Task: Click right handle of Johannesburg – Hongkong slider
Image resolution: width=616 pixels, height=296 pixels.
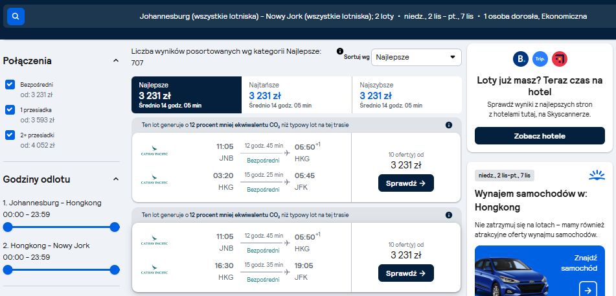Action: 115,227
